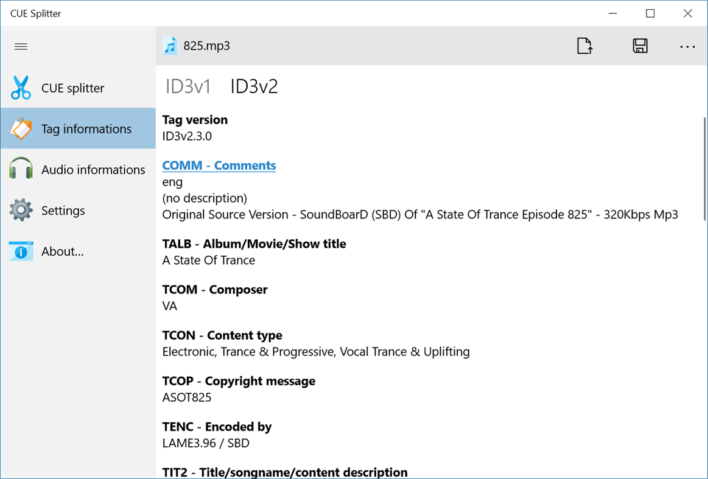Viewport: 708px width, 479px height.
Task: Save tags using the floppy disk icon
Action: (x=639, y=46)
